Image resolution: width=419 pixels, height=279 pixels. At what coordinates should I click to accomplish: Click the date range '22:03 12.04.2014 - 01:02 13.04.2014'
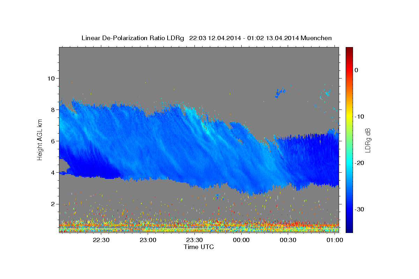coord(243,38)
